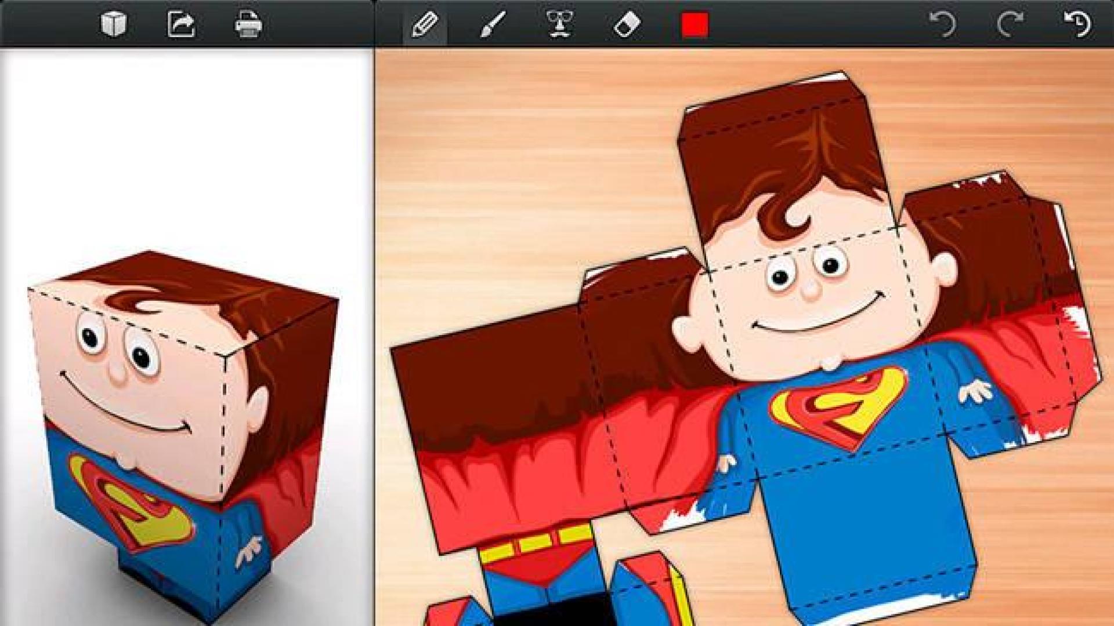Open the face stickers (glasses and mustache) tool
1114x626 pixels.
560,25
